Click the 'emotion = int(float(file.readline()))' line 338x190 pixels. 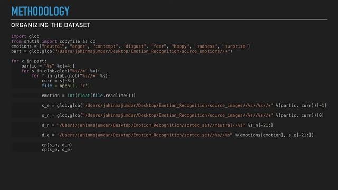click(x=89, y=96)
